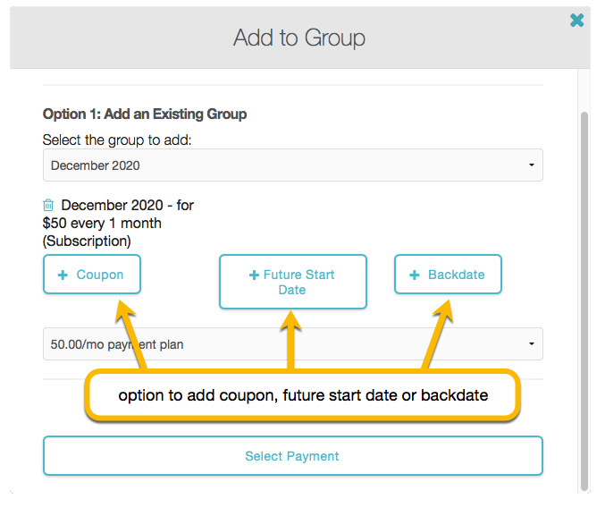Set a Future Start Date
The width and height of the screenshot is (605, 508).
point(293,283)
